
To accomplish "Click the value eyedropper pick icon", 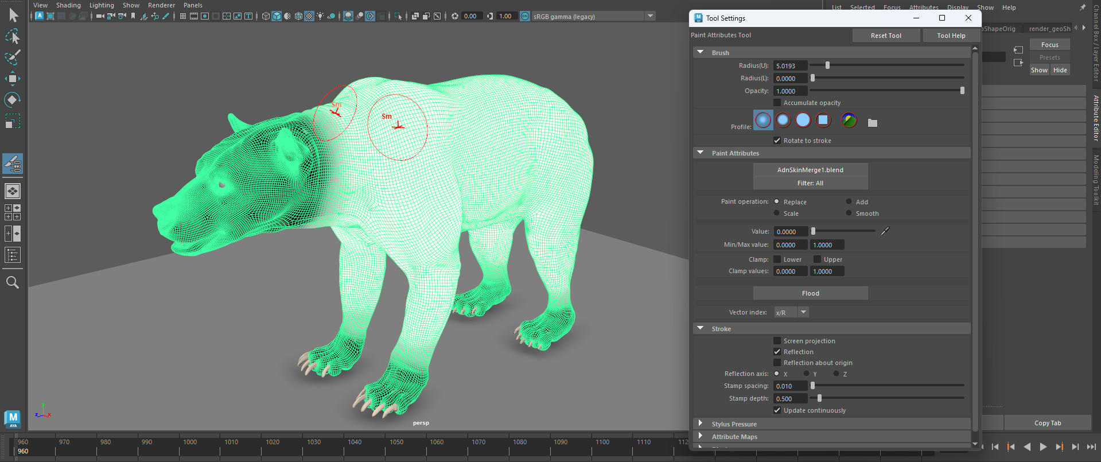I will [885, 231].
